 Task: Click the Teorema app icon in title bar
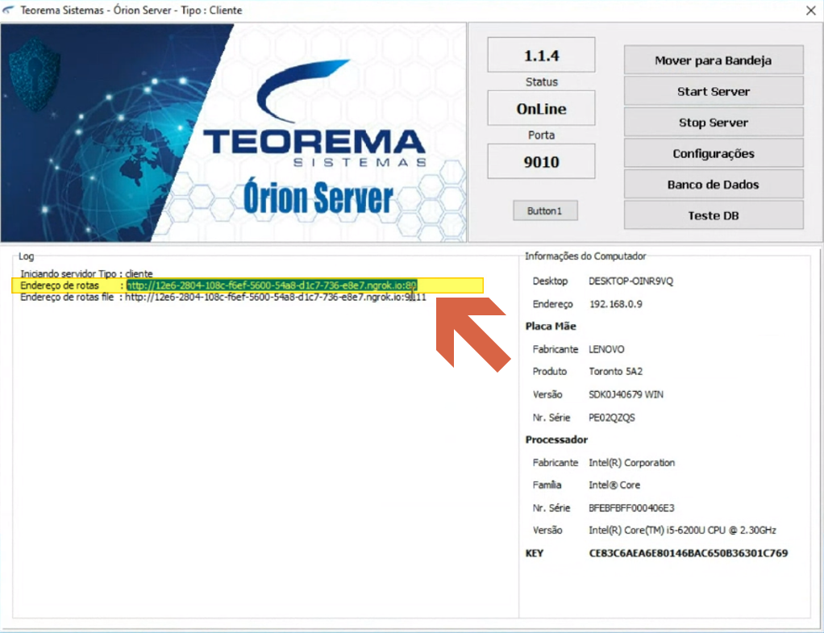pyautogui.click(x=9, y=10)
